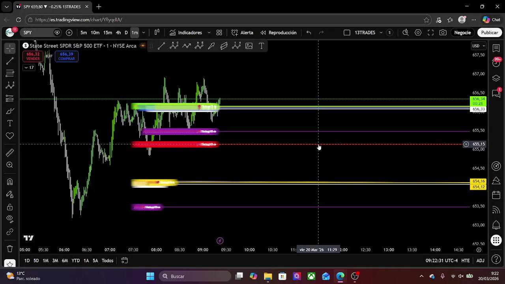The height and width of the screenshot is (284, 505).
Task: Open Edge browser in Windows taskbar
Action: (340, 276)
